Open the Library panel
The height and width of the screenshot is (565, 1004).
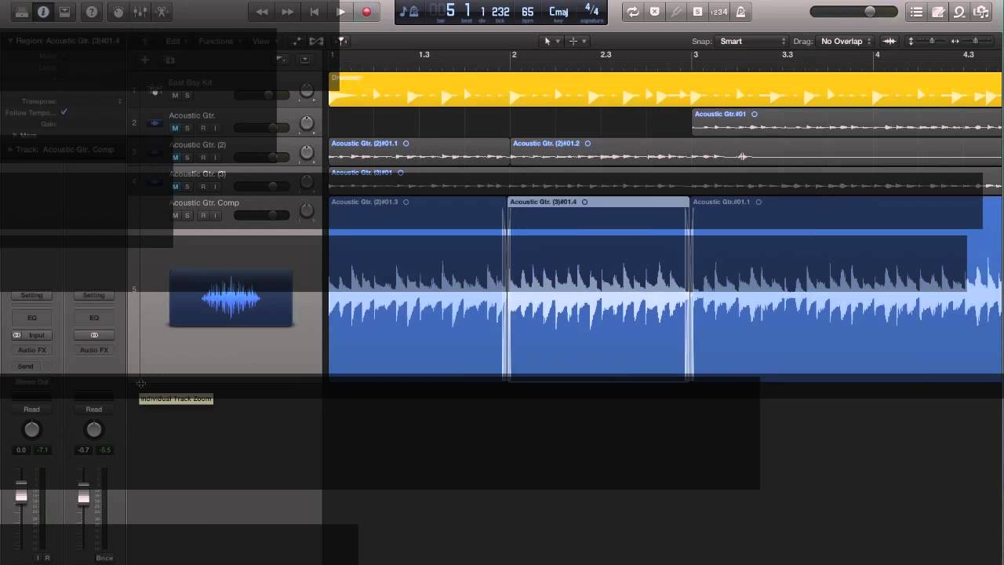pyautogui.click(x=21, y=12)
